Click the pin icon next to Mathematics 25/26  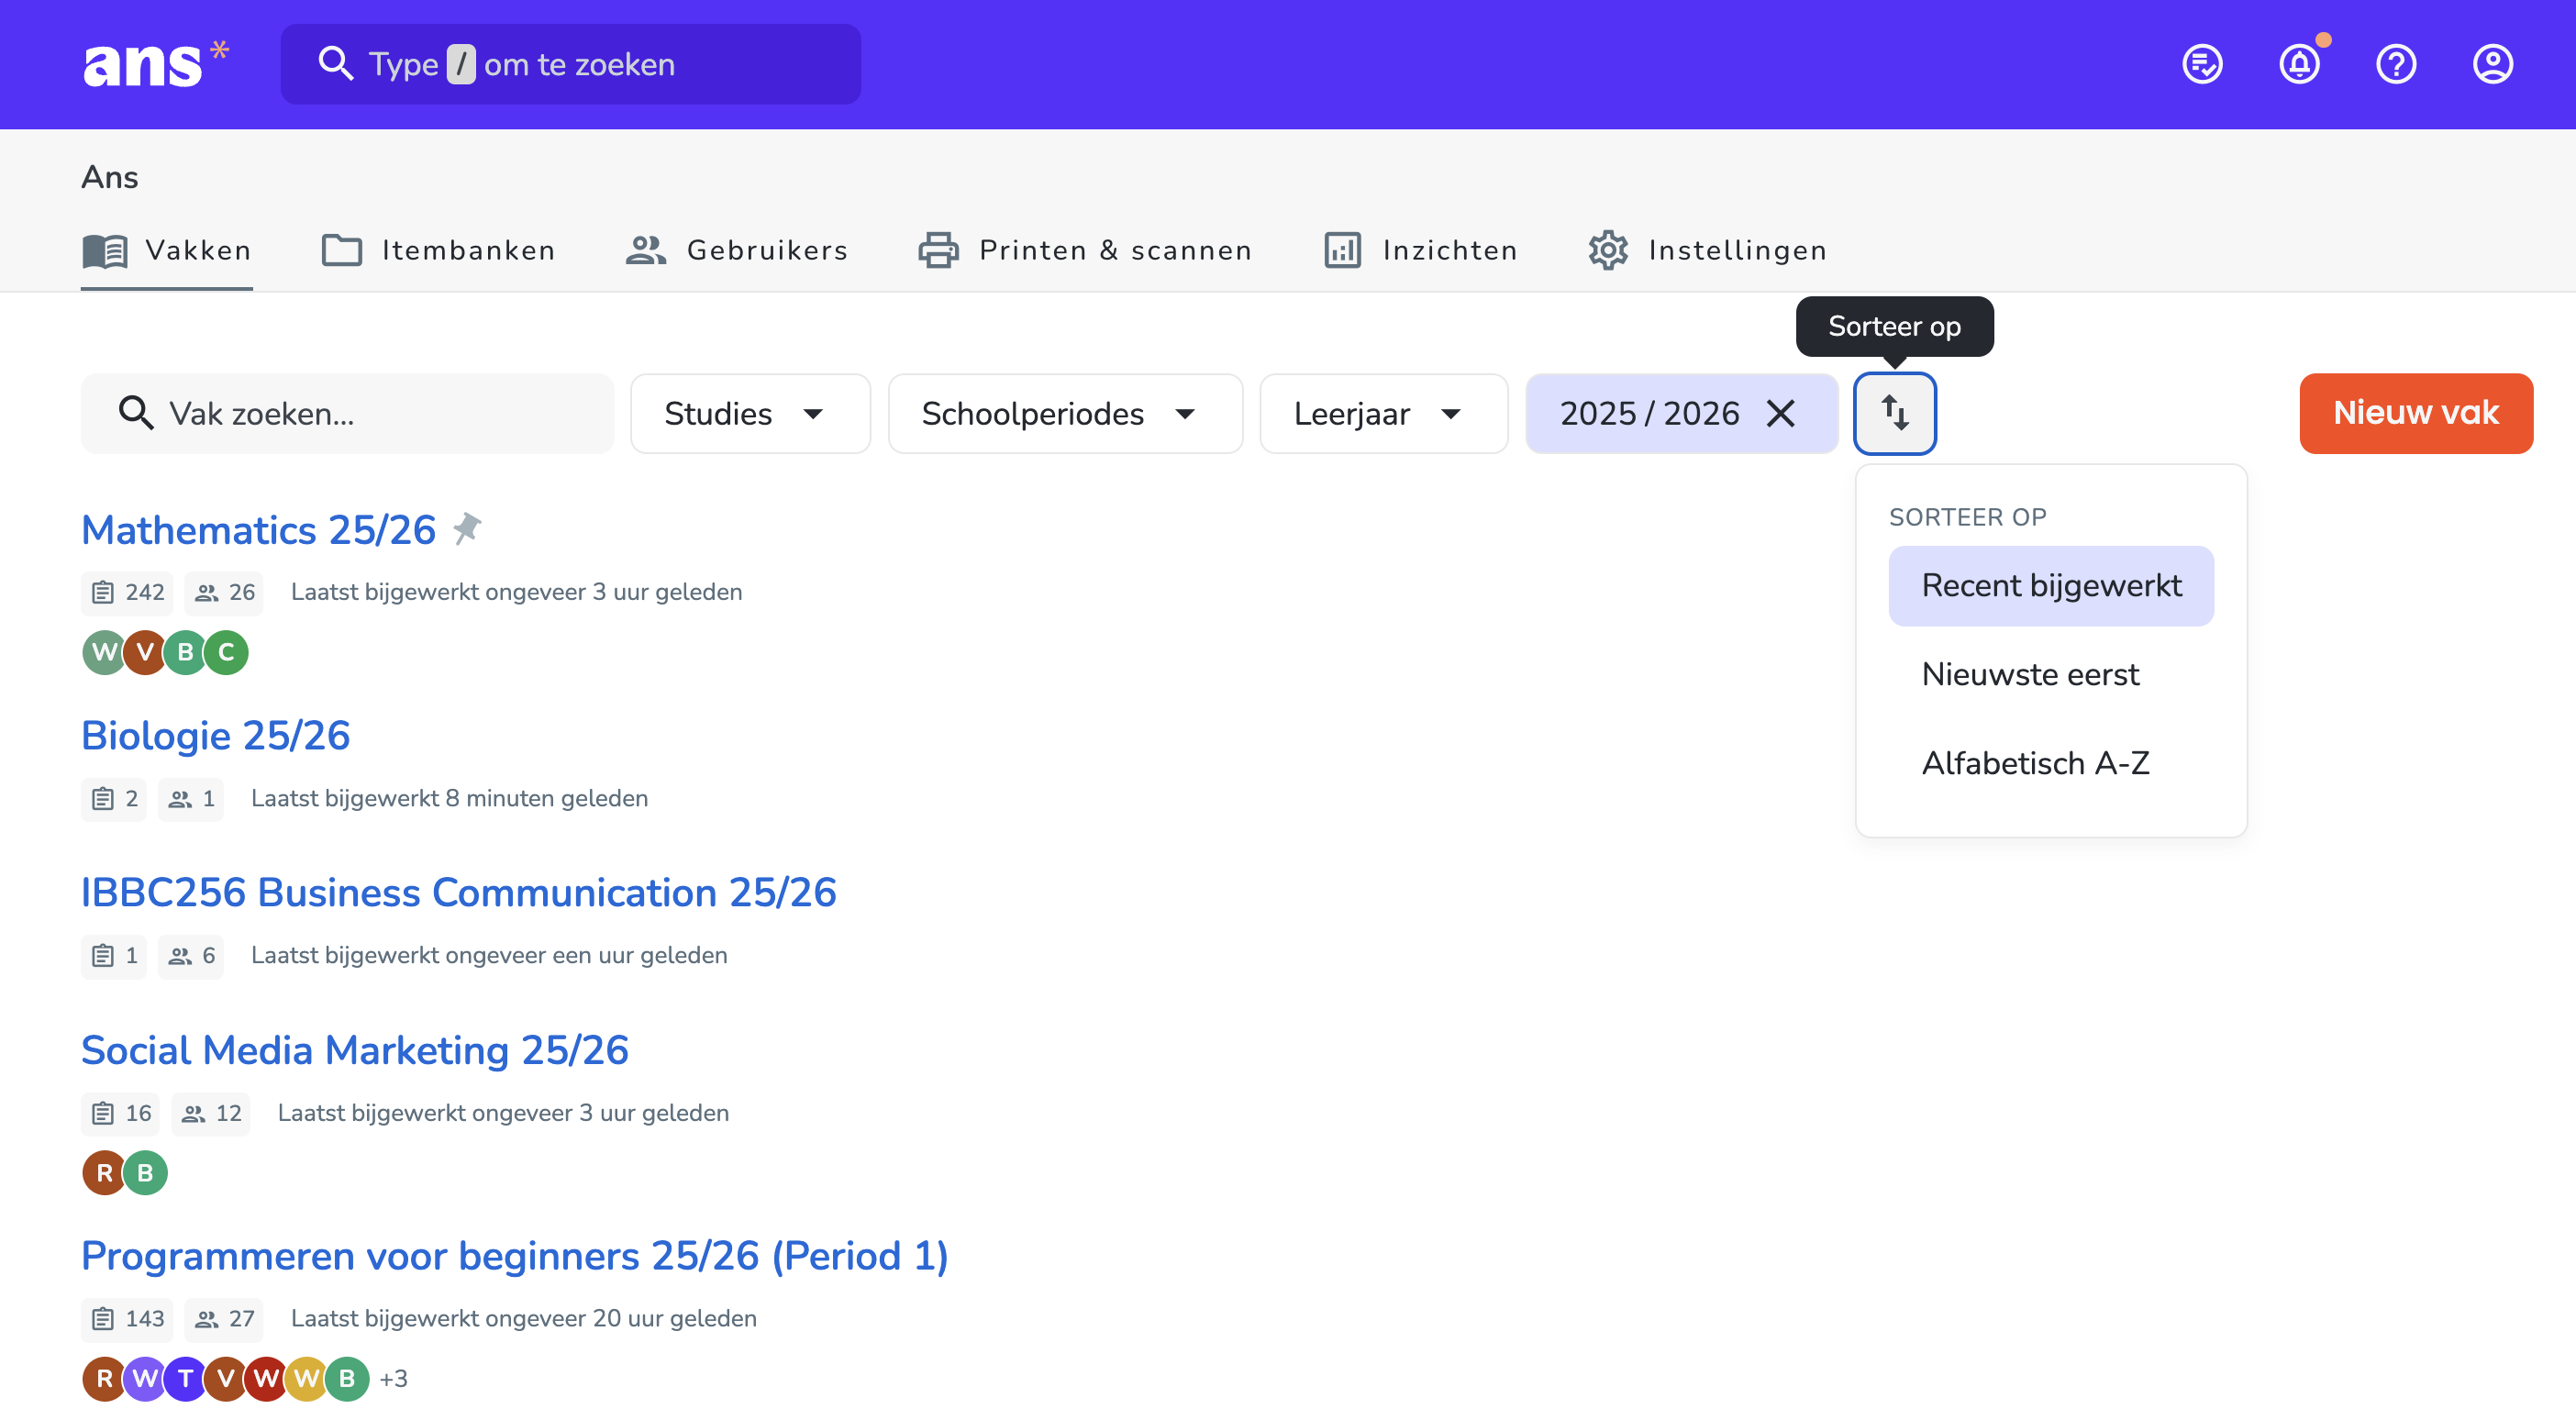click(x=467, y=528)
